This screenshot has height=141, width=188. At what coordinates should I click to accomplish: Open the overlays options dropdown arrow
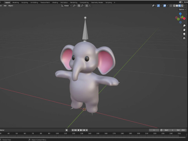[167, 6]
